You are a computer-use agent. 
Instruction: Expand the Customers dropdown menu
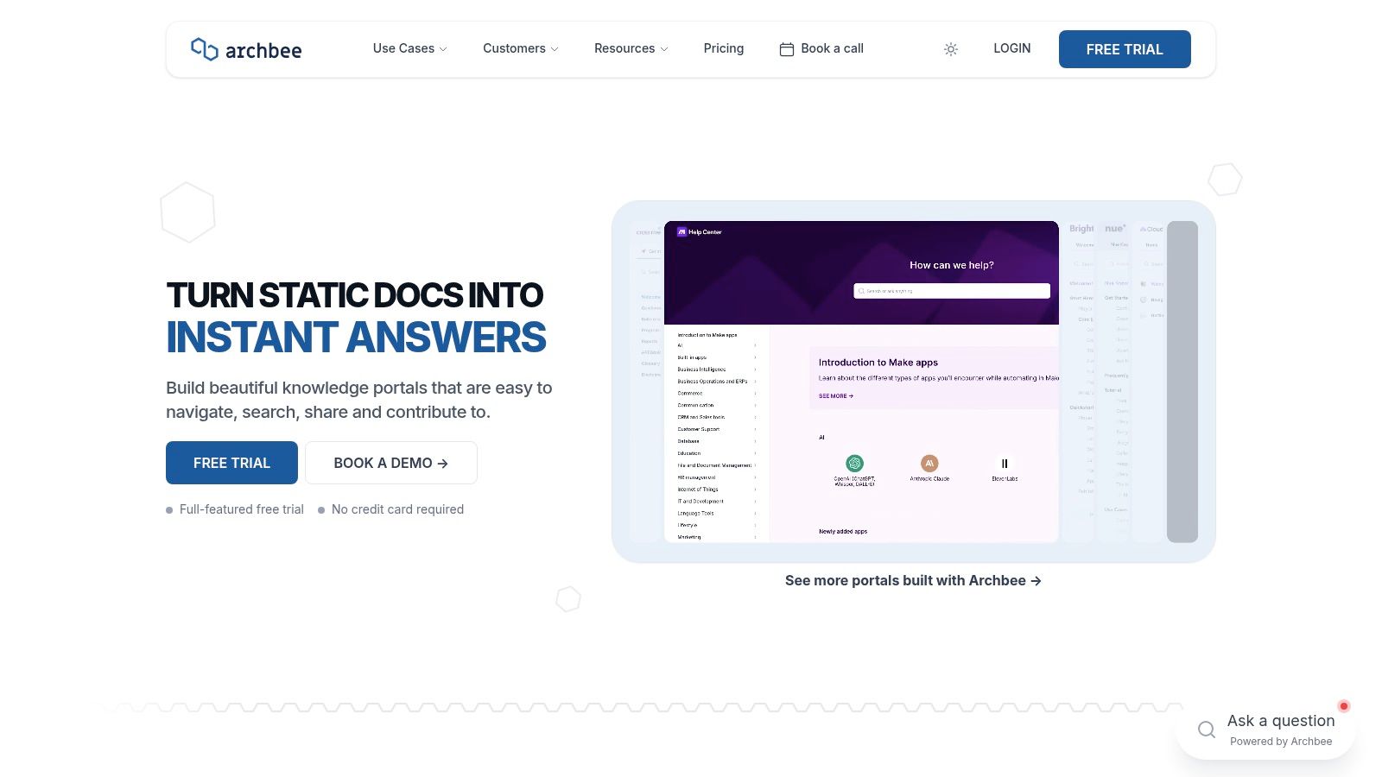[x=521, y=48]
